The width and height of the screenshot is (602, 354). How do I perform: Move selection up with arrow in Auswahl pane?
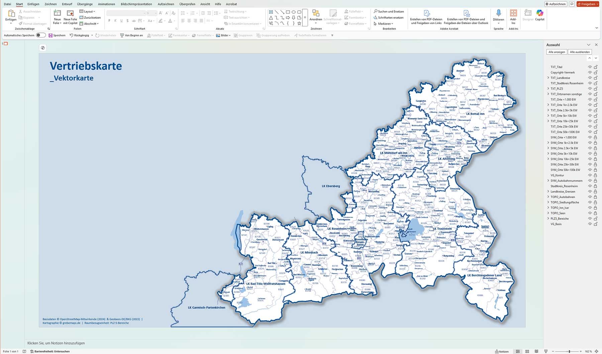pyautogui.click(x=589, y=58)
